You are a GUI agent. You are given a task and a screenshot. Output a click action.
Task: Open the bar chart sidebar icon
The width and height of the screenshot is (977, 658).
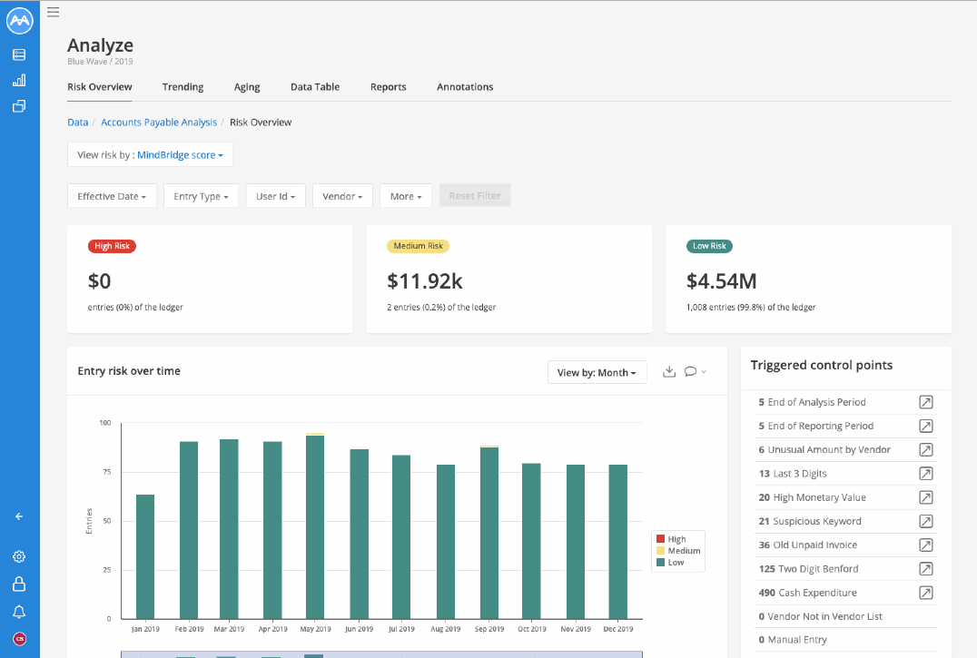(x=19, y=80)
